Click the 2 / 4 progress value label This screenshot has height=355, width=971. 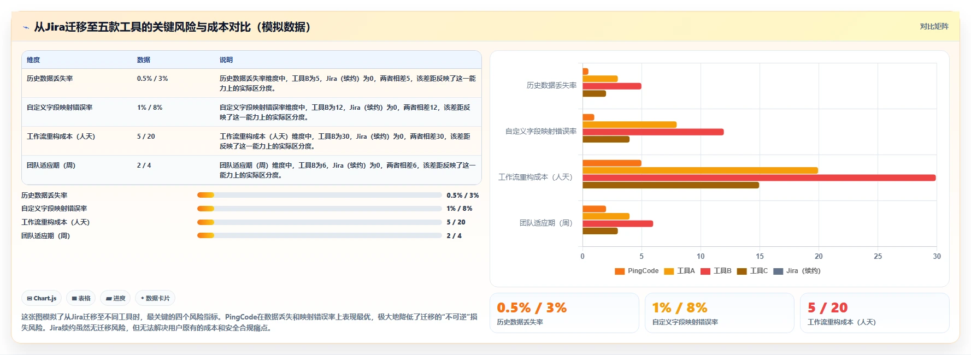454,236
